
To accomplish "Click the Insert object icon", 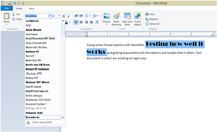I will pyautogui.click(x=137, y=19).
